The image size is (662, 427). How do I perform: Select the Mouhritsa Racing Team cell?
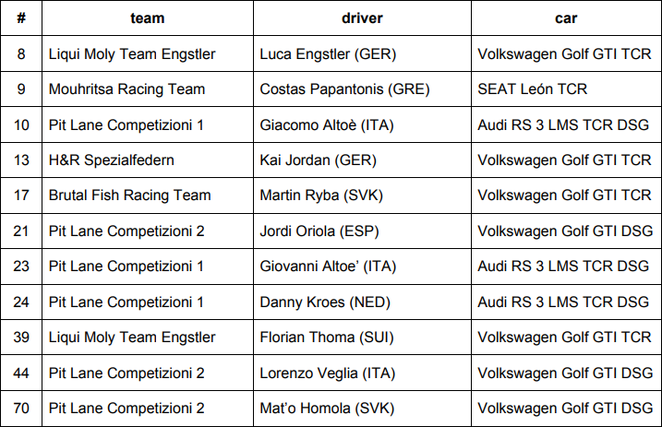click(x=148, y=89)
